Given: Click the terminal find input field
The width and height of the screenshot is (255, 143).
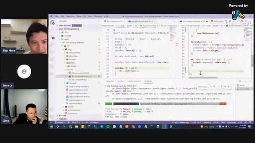Looking at the screenshot, I should [x=203, y=87].
